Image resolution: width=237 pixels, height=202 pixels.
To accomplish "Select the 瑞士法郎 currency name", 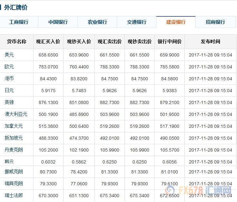I will tap(14, 195).
